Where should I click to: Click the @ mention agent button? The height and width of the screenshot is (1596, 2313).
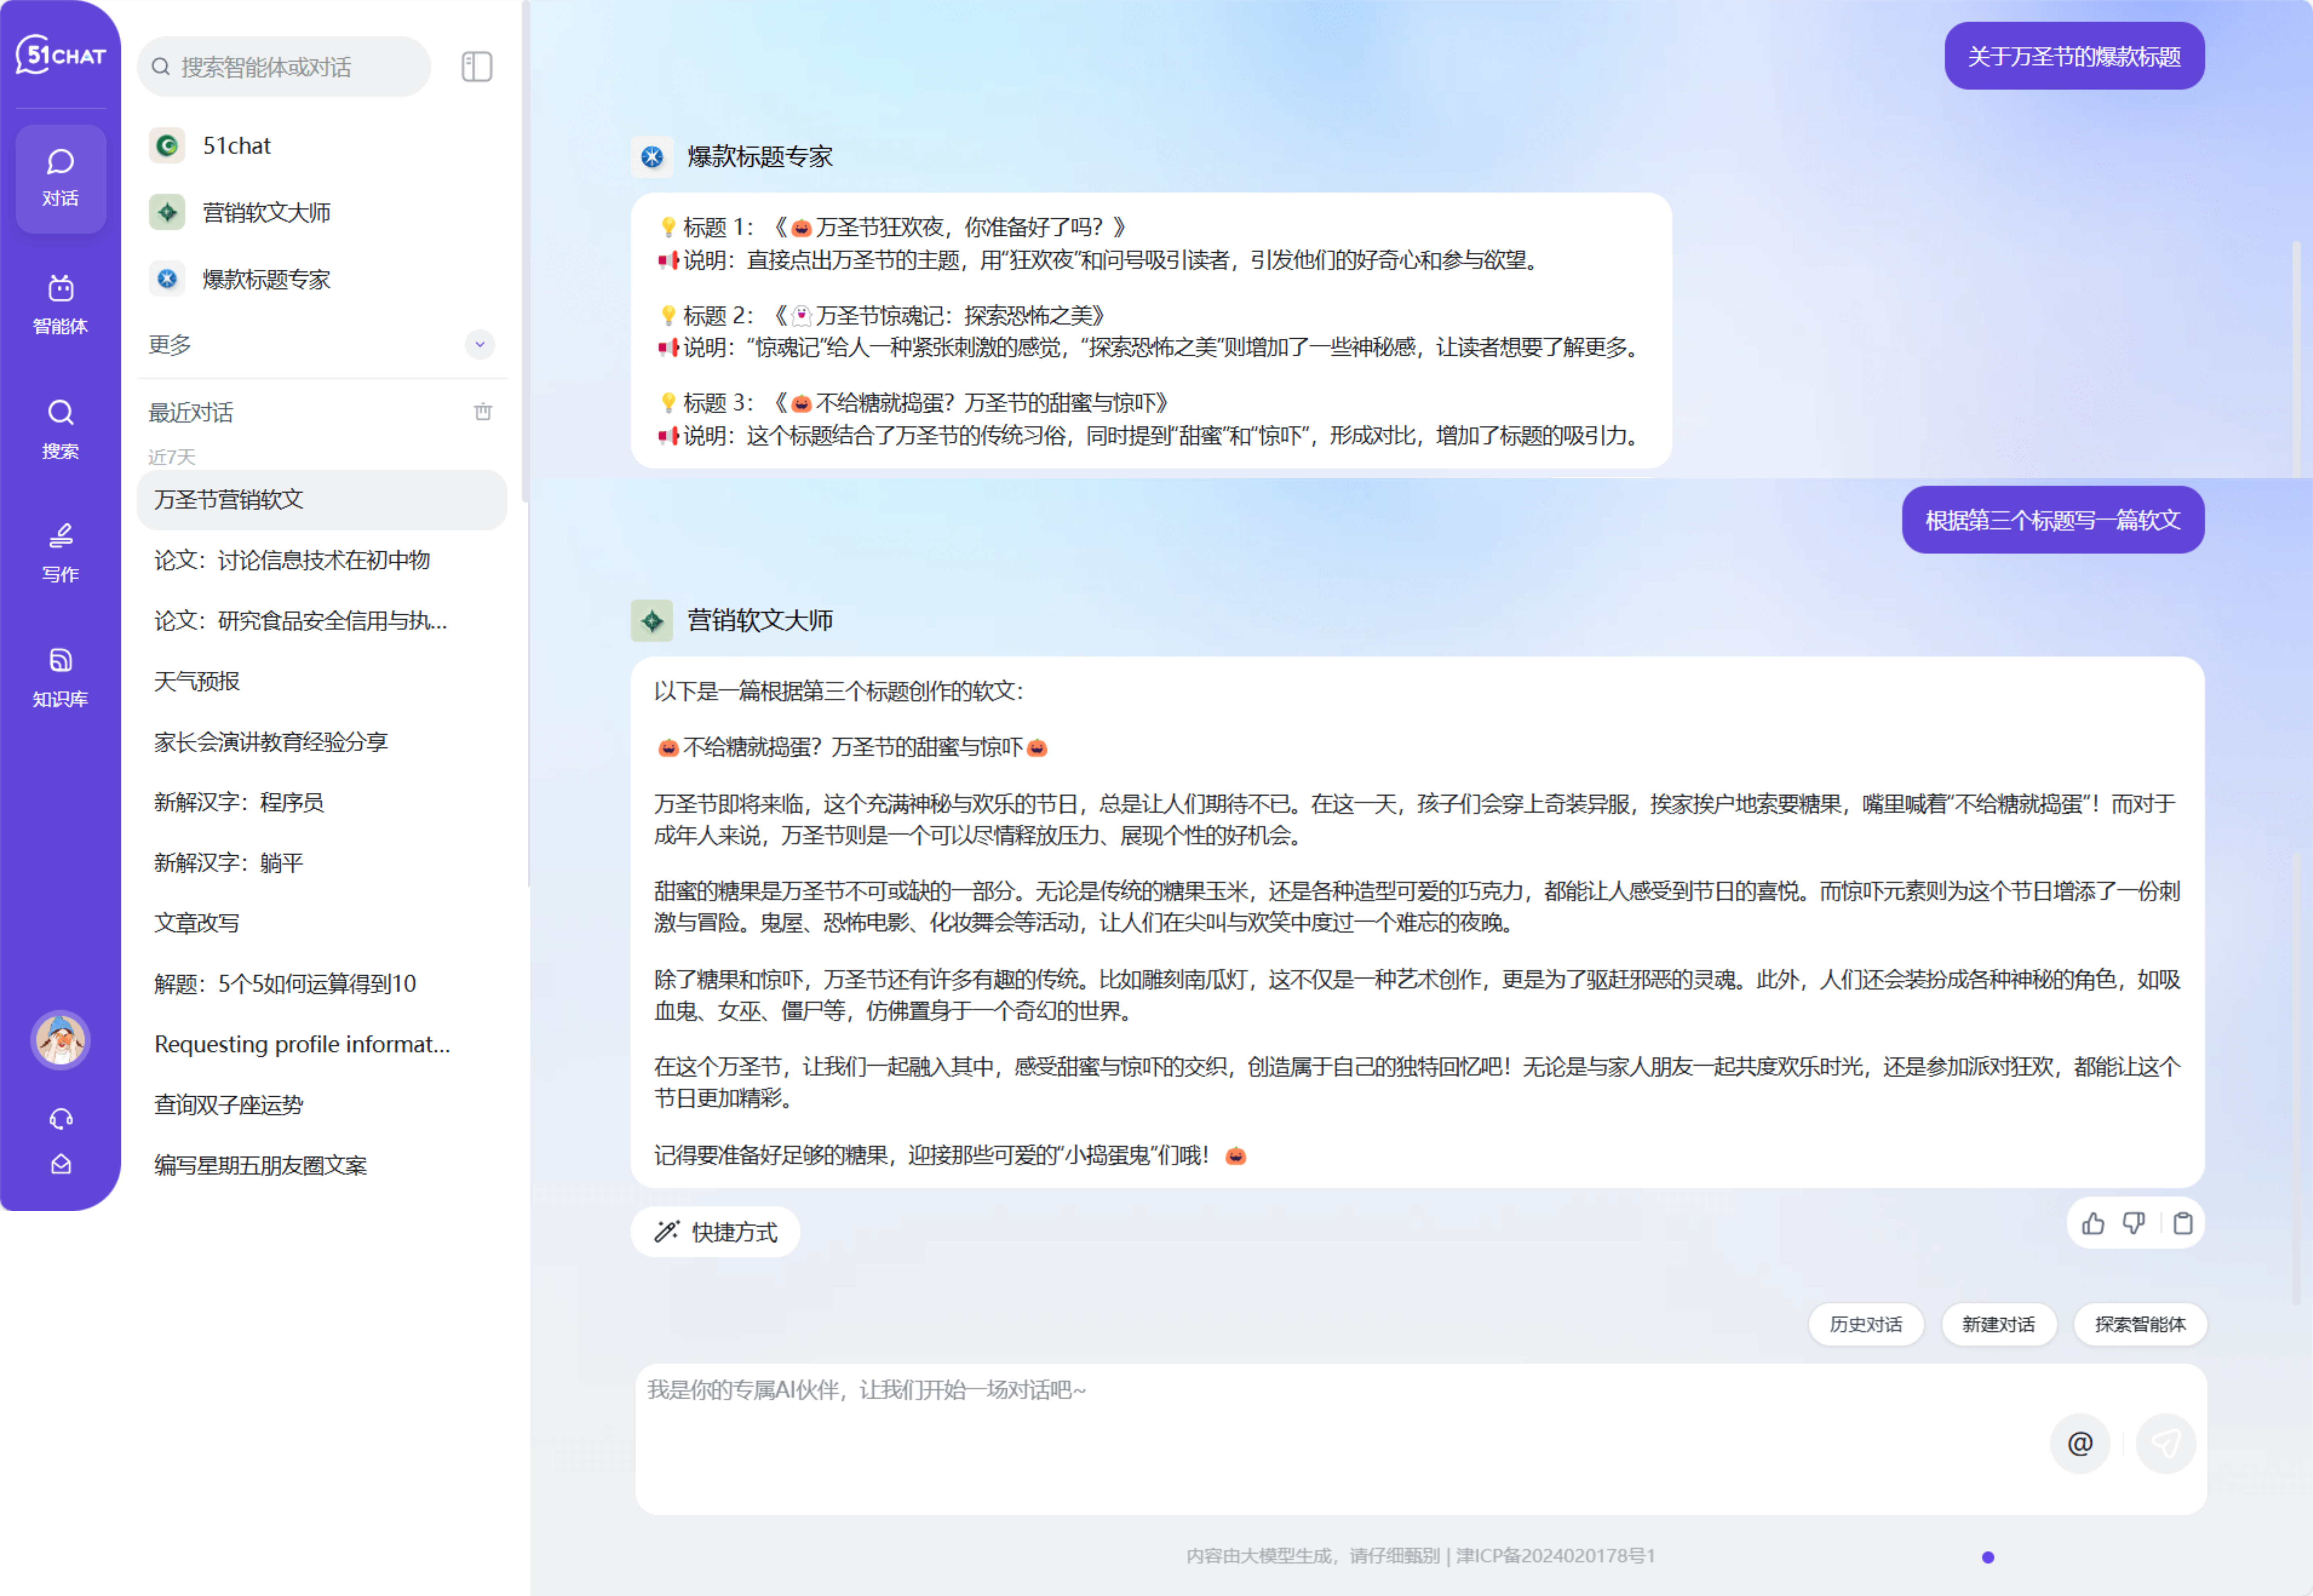tap(2080, 1443)
